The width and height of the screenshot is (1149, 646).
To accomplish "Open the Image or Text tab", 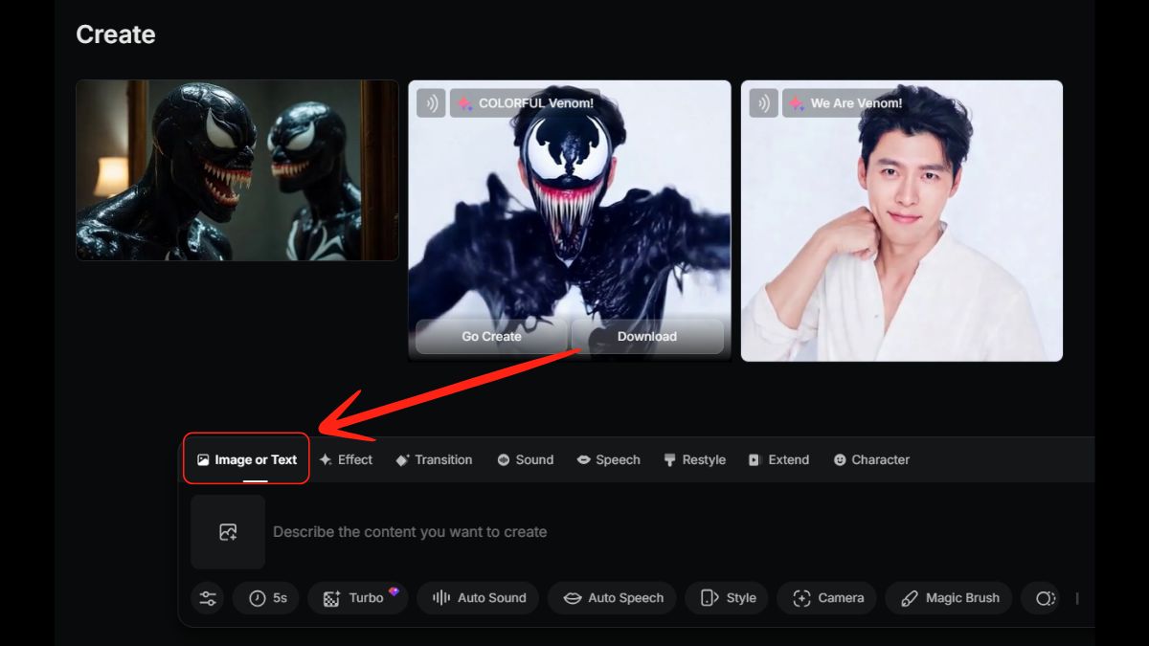I will click(x=247, y=459).
